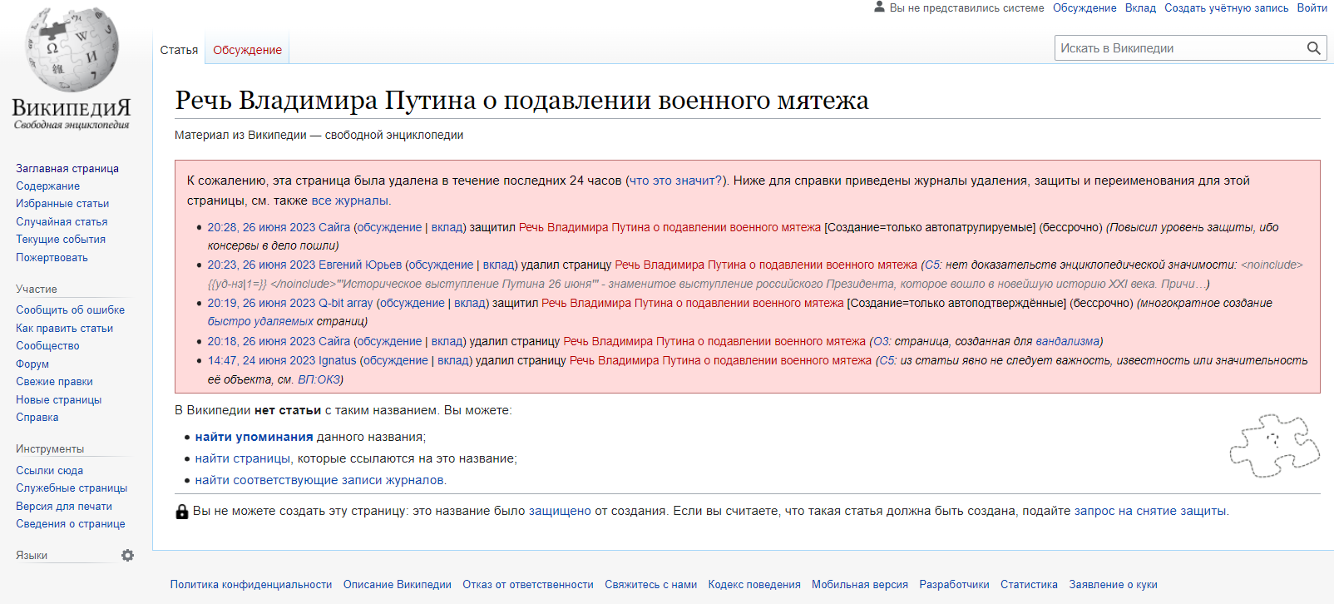The image size is (1334, 604).
Task: Open 'Сообщить об ошибке'
Action: click(70, 309)
